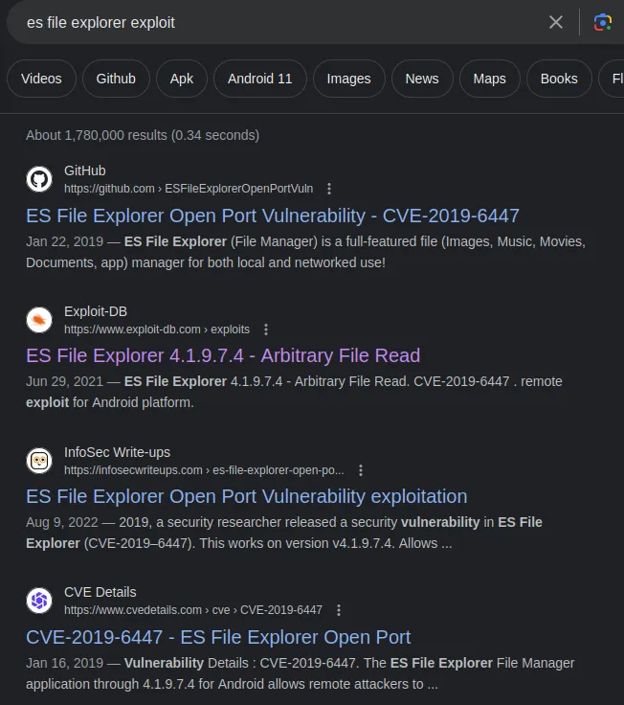Select the Apk filter chip
The width and height of the screenshot is (624, 705).
182,79
